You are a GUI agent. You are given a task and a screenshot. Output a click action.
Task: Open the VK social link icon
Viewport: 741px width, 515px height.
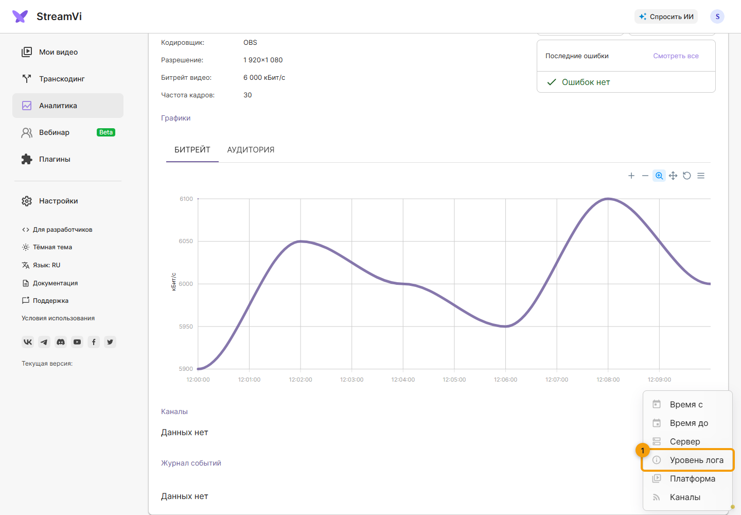[28, 342]
